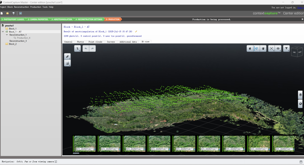This screenshot has width=304, height=165.
Task: Switch to the Photos tab
Action: pyautogui.click(x=80, y=42)
